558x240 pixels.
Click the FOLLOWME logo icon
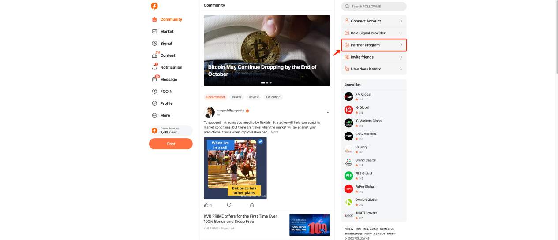(154, 6)
